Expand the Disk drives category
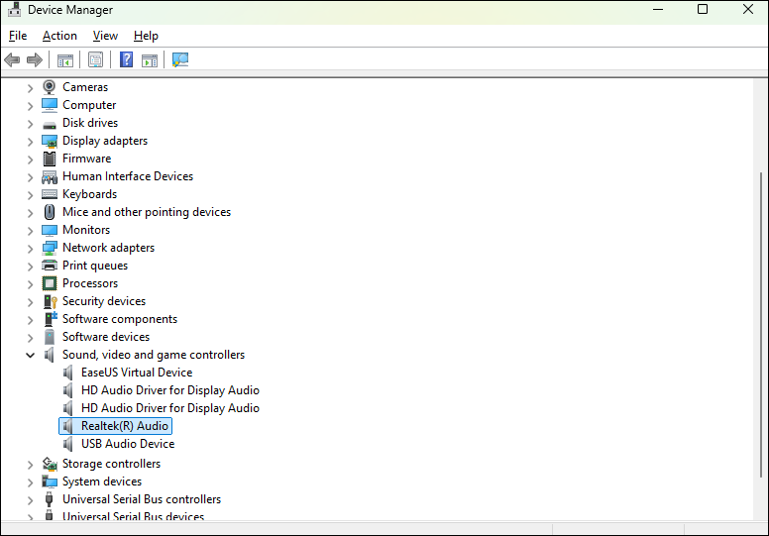Screen dimensions: 769x536 pyautogui.click(x=30, y=124)
